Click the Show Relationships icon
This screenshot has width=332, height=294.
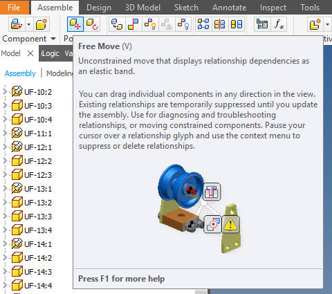150,24
